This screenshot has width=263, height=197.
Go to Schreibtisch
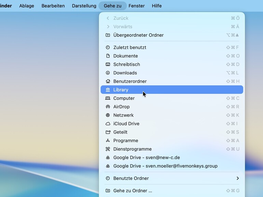tap(172, 64)
